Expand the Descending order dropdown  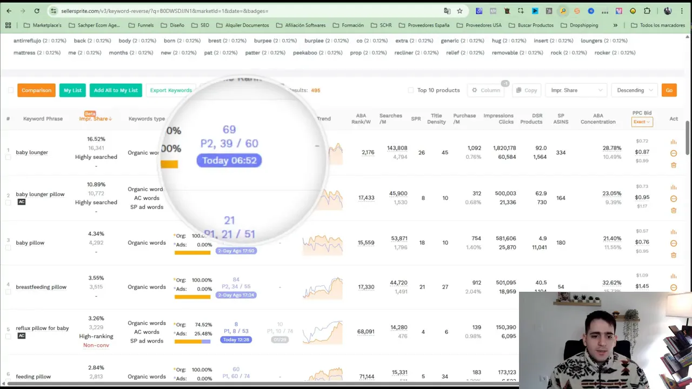click(x=635, y=90)
